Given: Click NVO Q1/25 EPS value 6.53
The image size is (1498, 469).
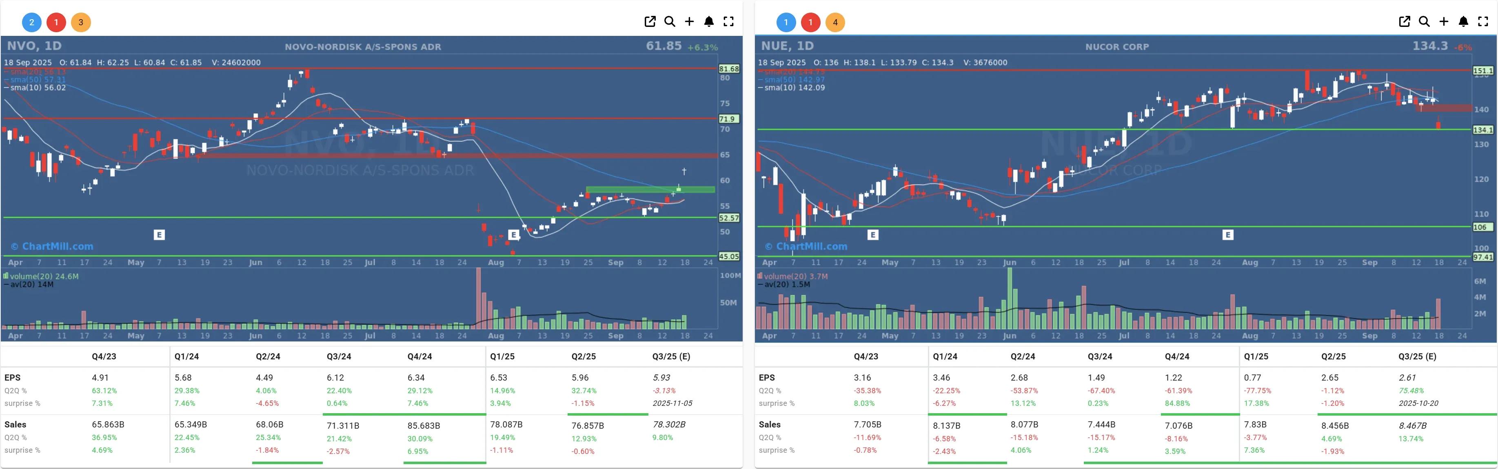Looking at the screenshot, I should (x=499, y=377).
